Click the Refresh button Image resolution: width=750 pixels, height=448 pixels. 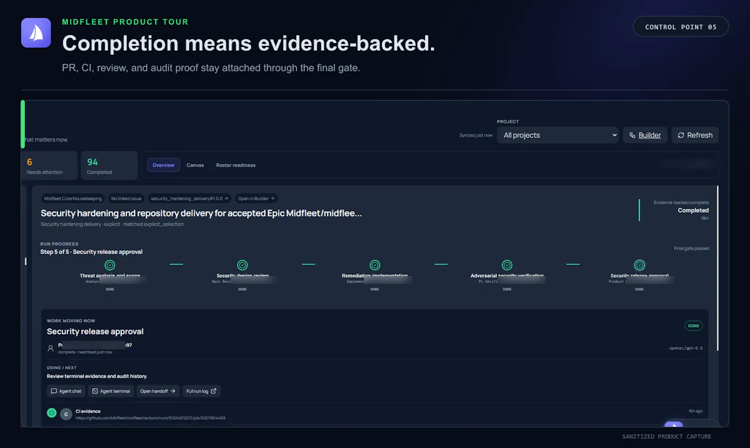point(695,135)
